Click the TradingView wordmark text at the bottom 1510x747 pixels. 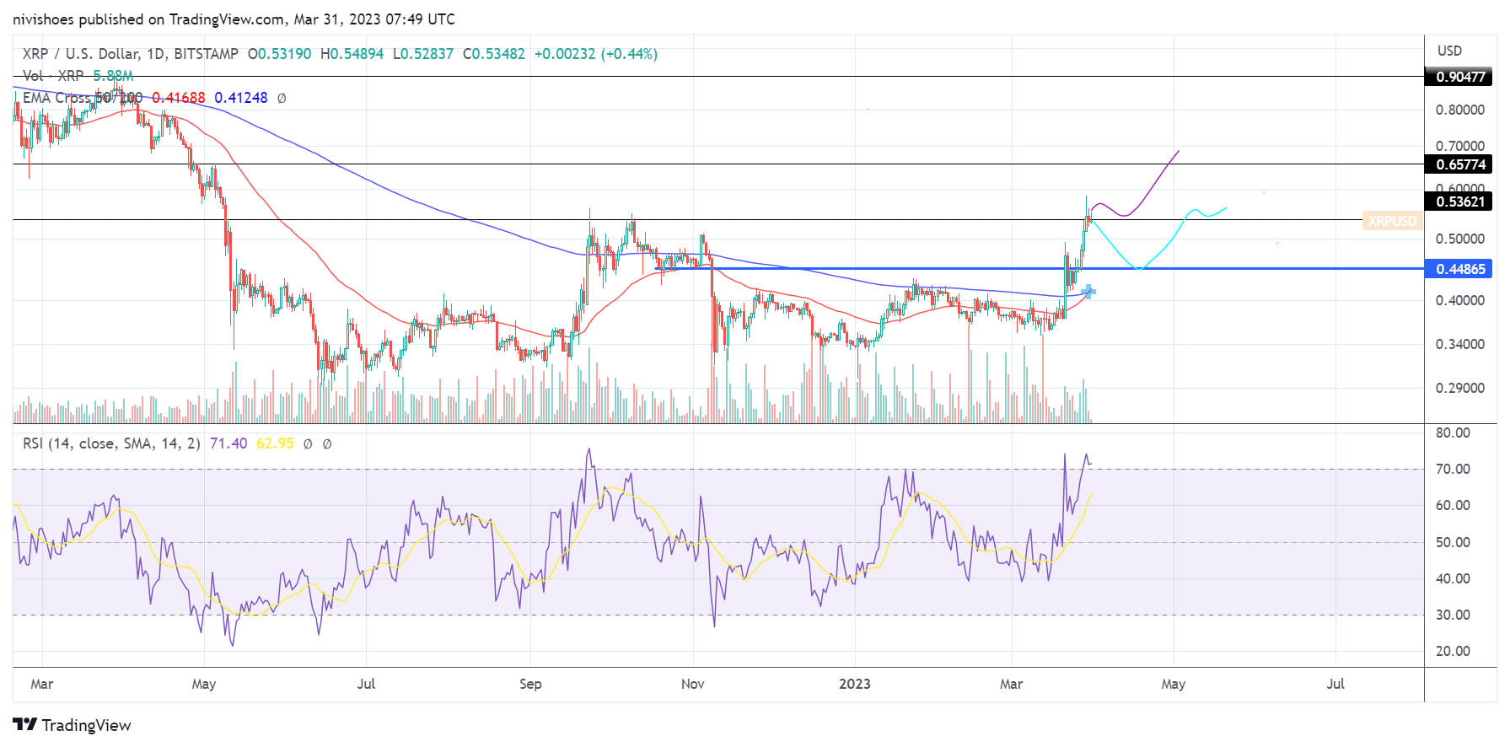pyautogui.click(x=87, y=725)
